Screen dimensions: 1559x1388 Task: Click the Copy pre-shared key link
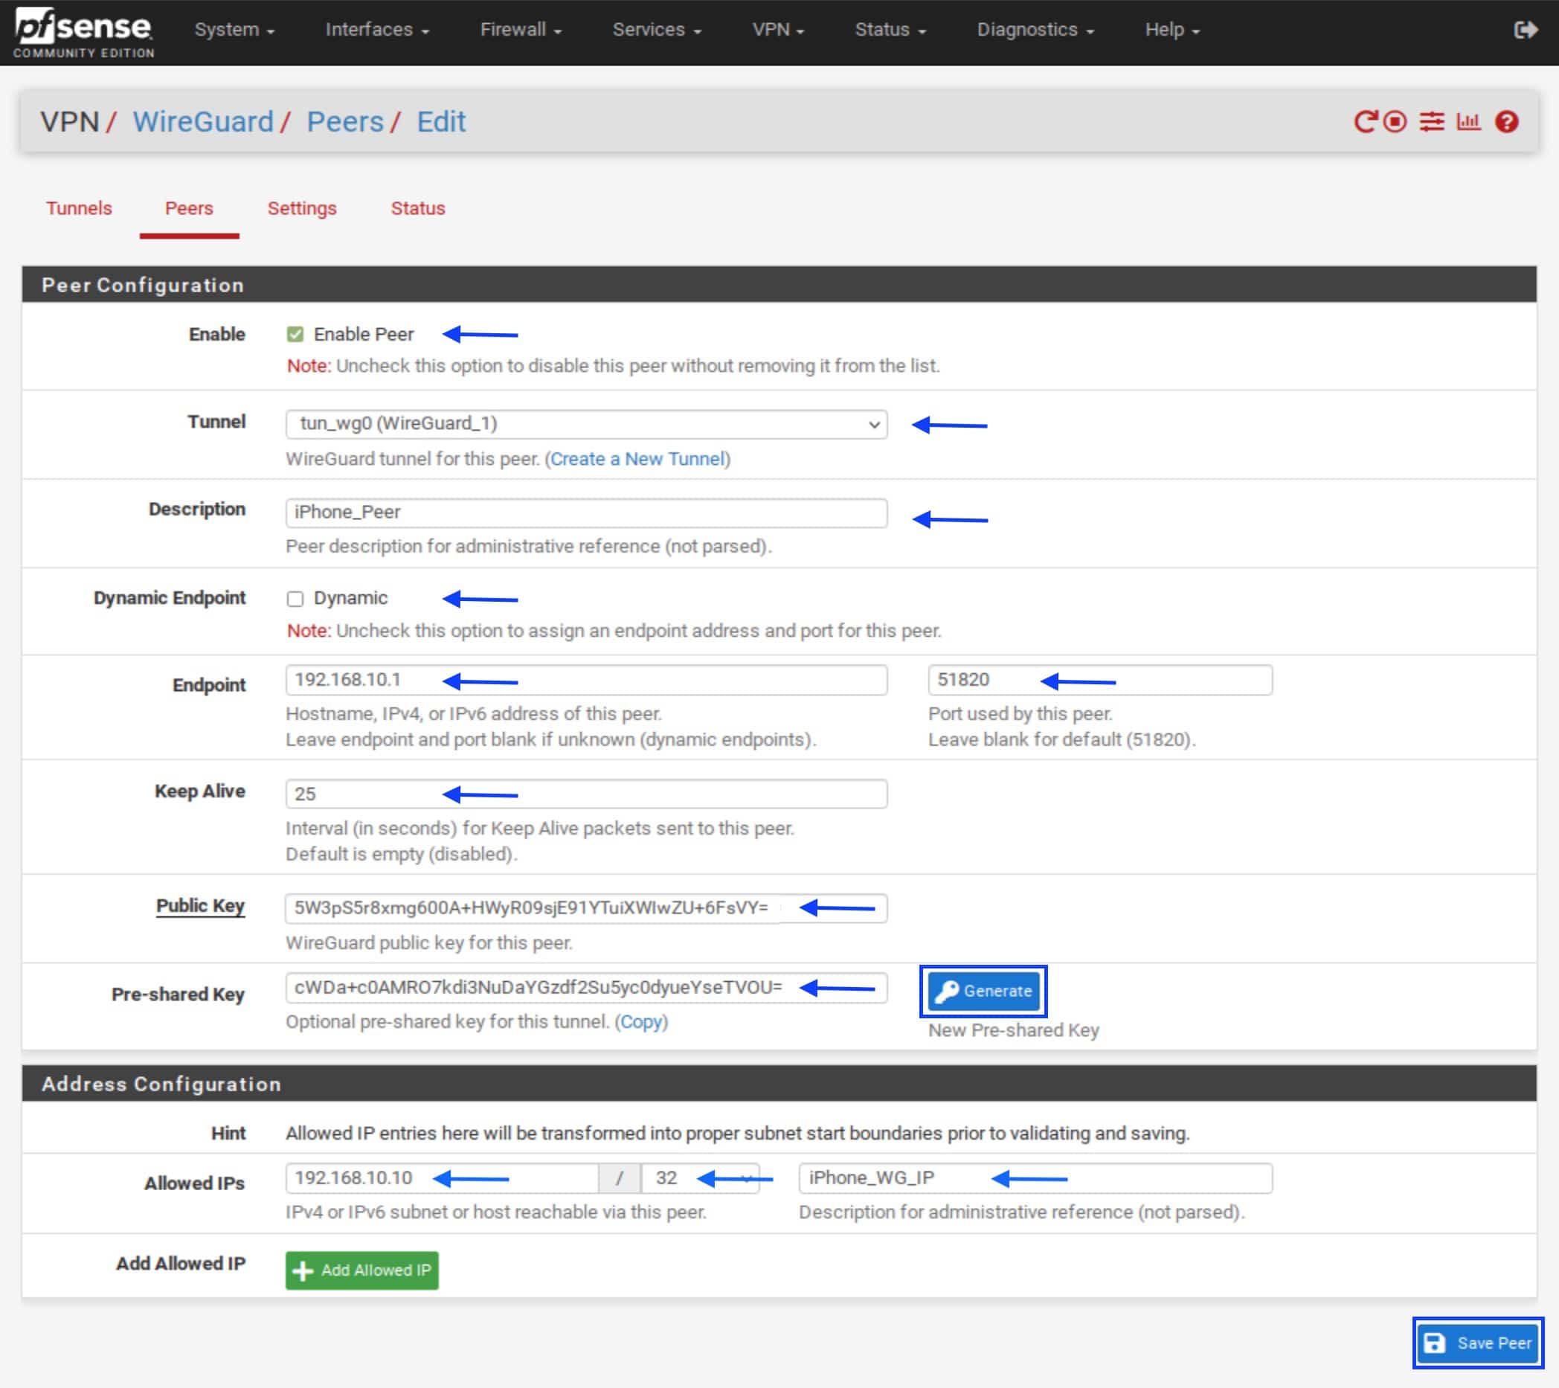point(641,1022)
